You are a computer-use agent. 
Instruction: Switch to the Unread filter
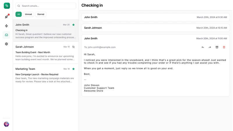tap(28, 14)
